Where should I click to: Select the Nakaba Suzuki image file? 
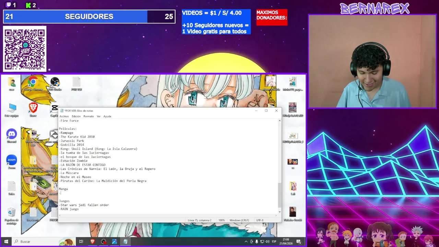(x=293, y=214)
